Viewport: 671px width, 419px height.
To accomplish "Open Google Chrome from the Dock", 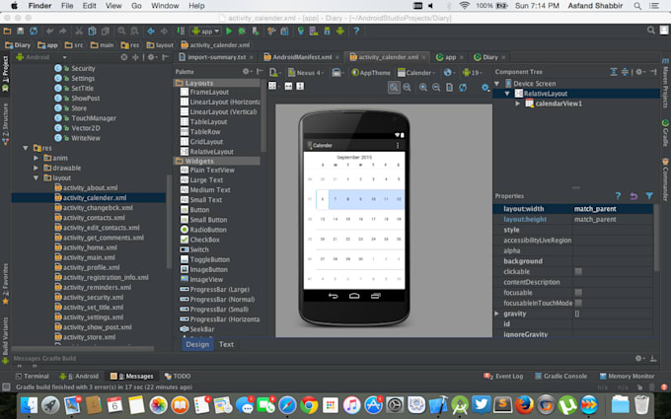I will [309, 404].
